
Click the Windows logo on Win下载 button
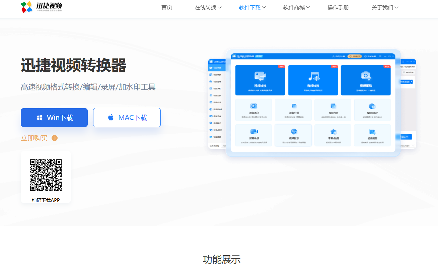(40, 118)
